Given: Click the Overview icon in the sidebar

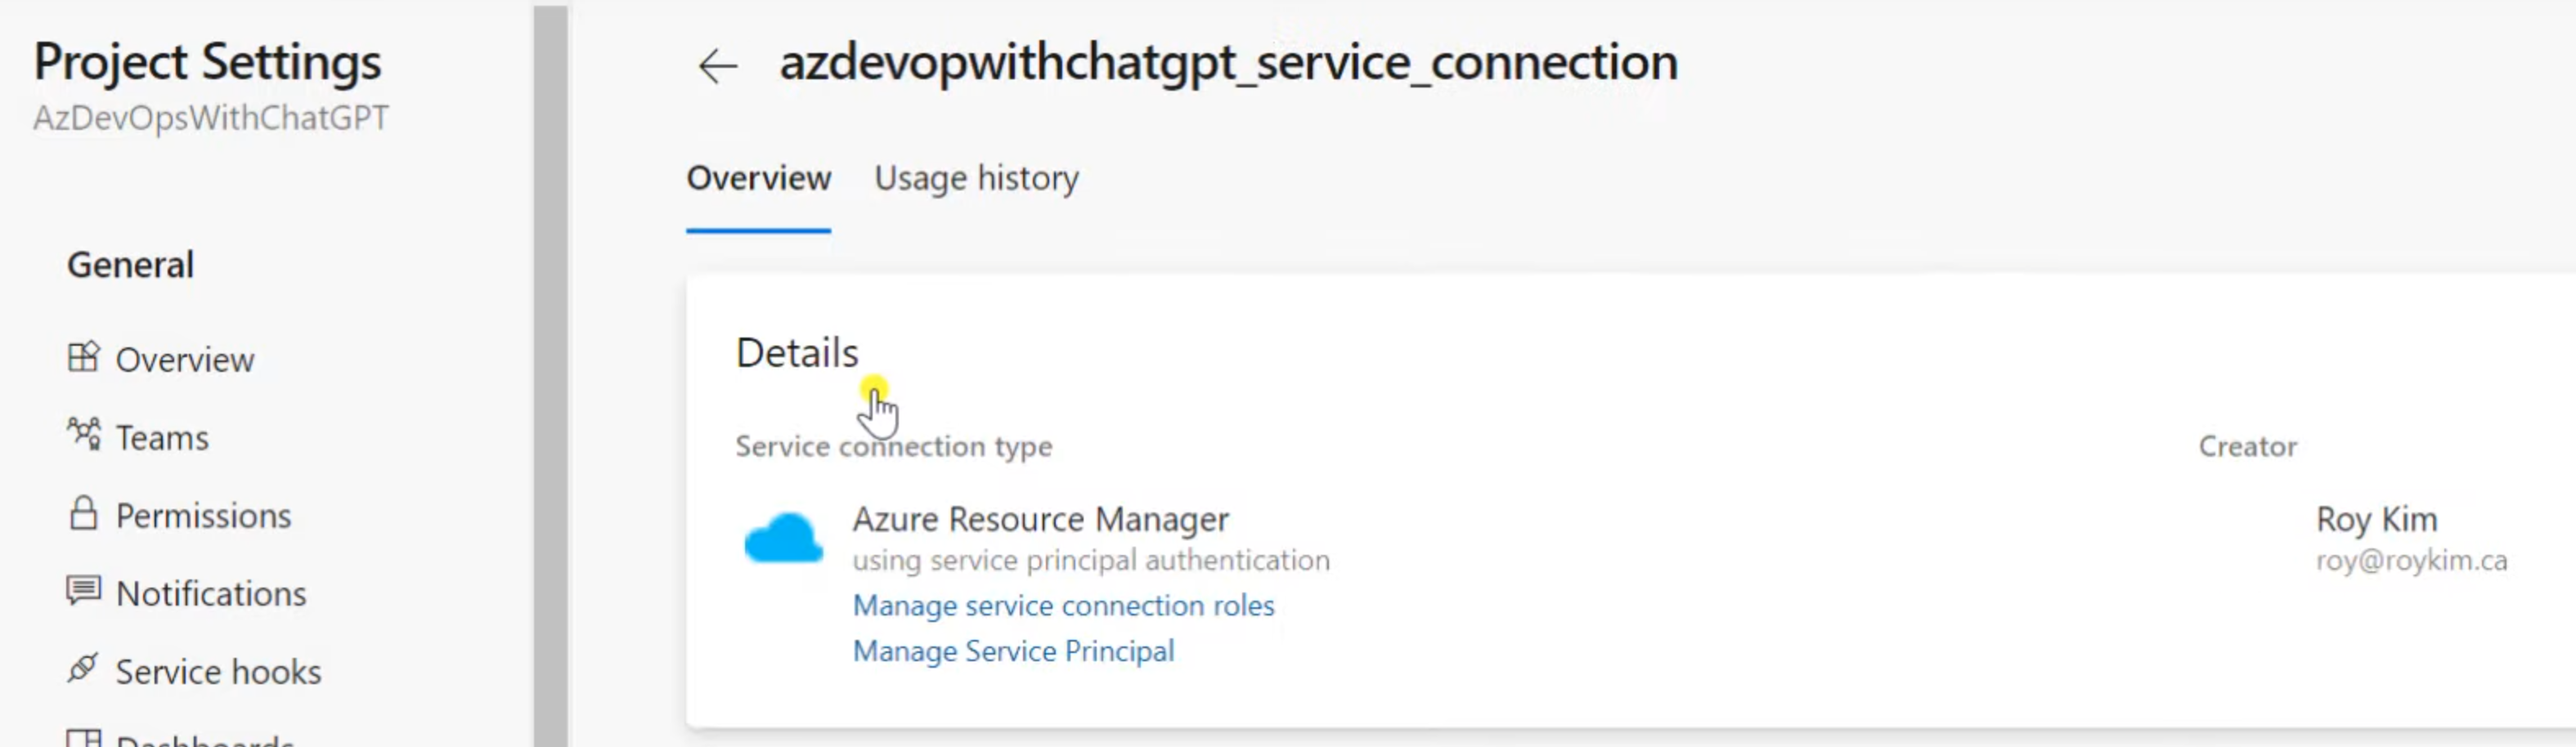Looking at the screenshot, I should pyautogui.click(x=84, y=357).
